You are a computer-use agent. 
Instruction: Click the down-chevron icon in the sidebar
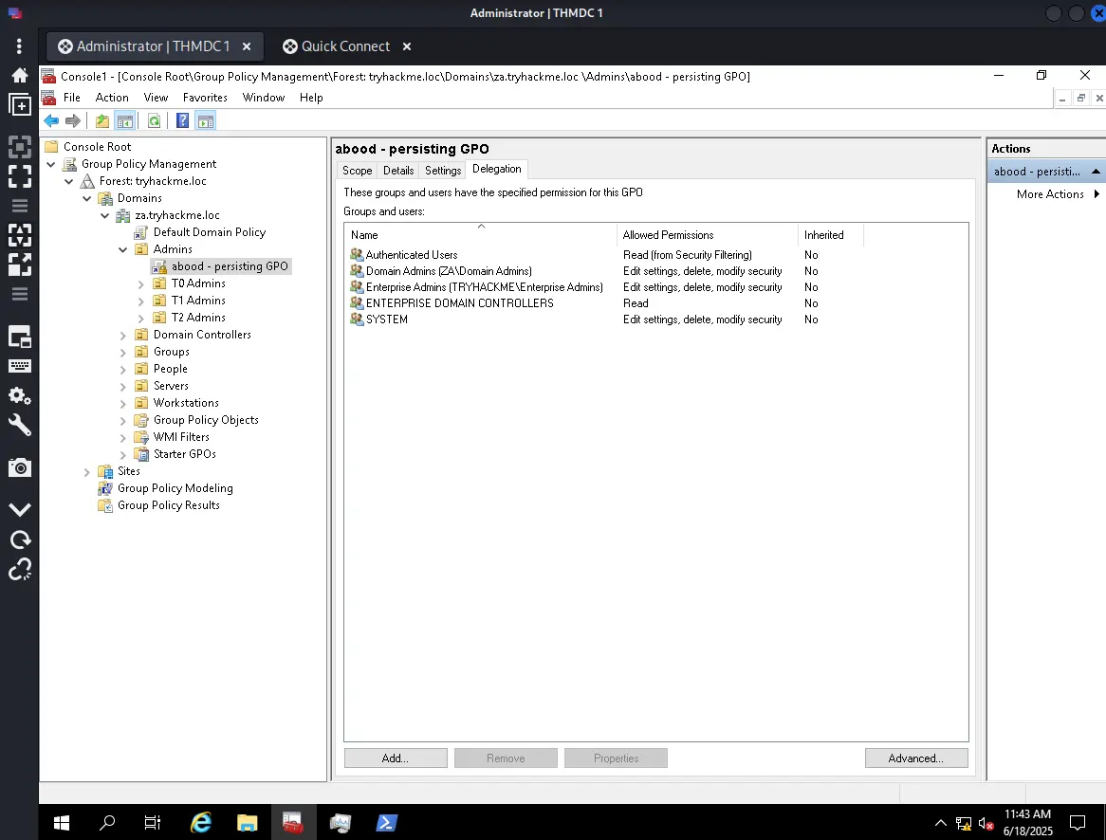point(20,509)
